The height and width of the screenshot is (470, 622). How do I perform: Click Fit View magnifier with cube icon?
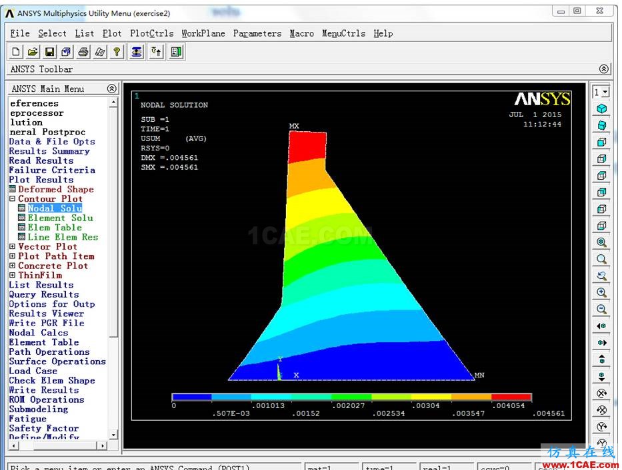(x=602, y=242)
